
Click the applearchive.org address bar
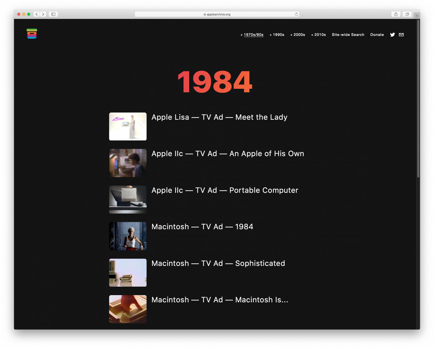(217, 14)
